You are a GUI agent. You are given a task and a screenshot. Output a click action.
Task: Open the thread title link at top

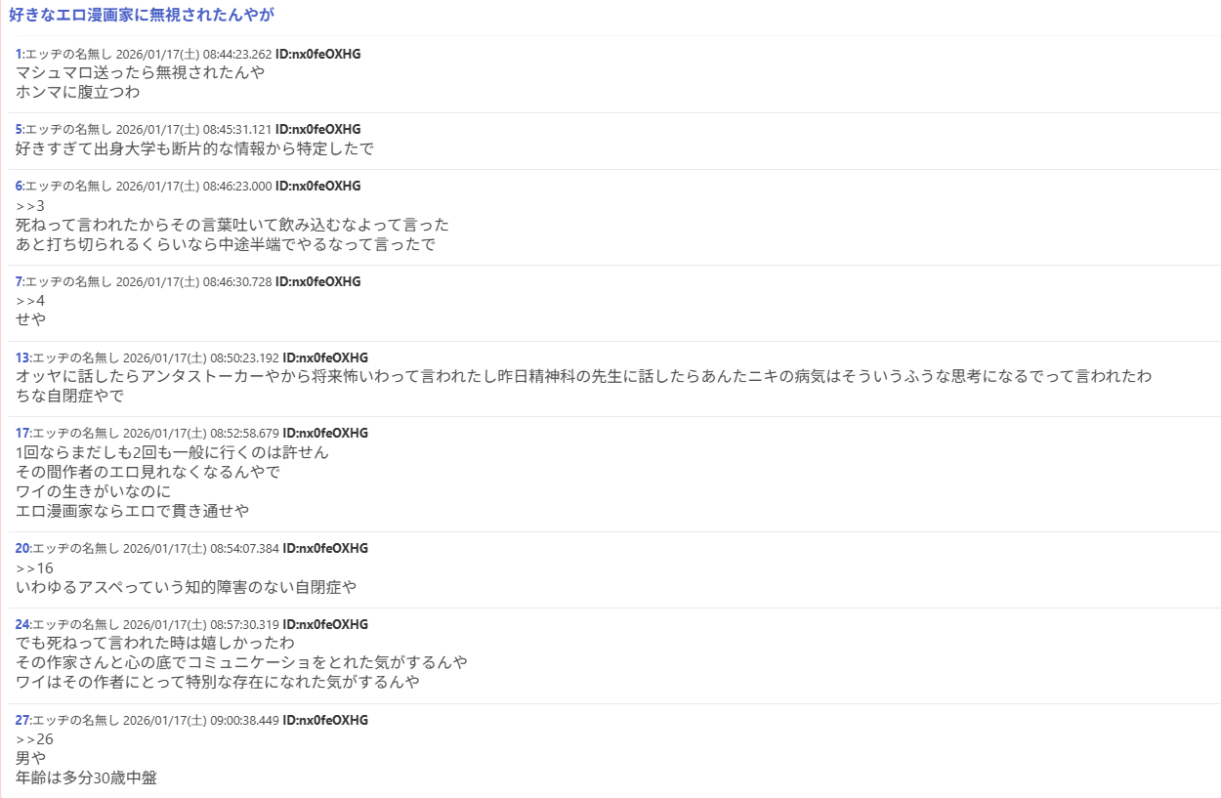(142, 15)
